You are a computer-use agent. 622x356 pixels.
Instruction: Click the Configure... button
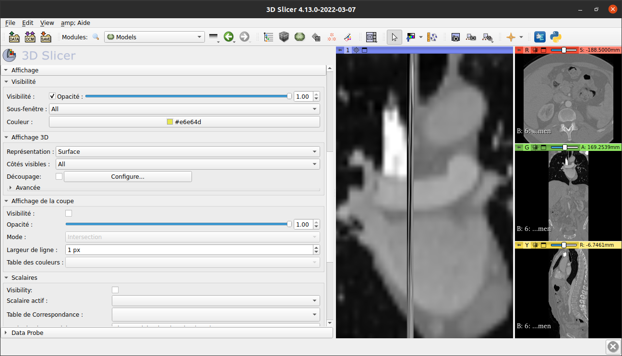click(x=128, y=176)
